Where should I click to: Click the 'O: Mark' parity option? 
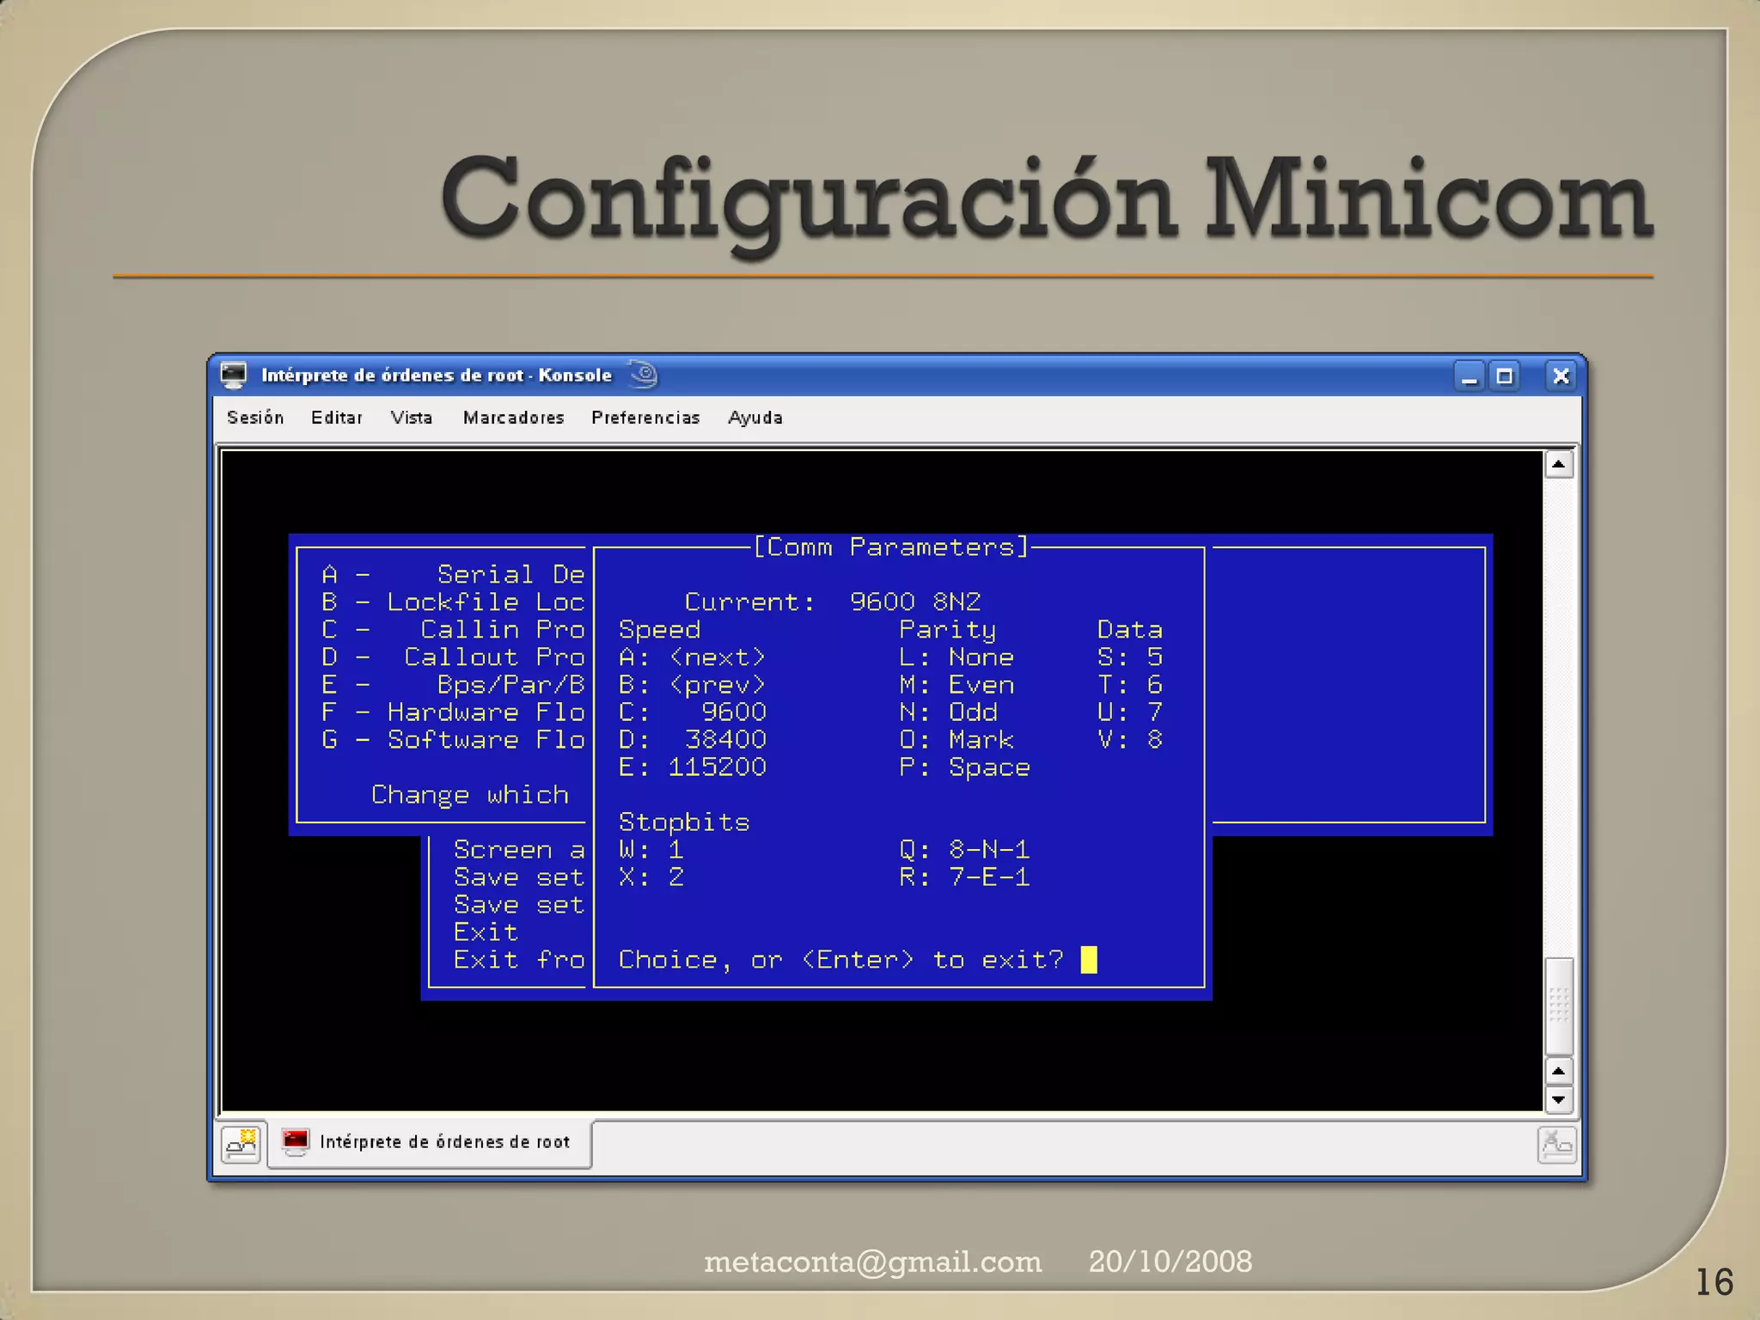956,740
